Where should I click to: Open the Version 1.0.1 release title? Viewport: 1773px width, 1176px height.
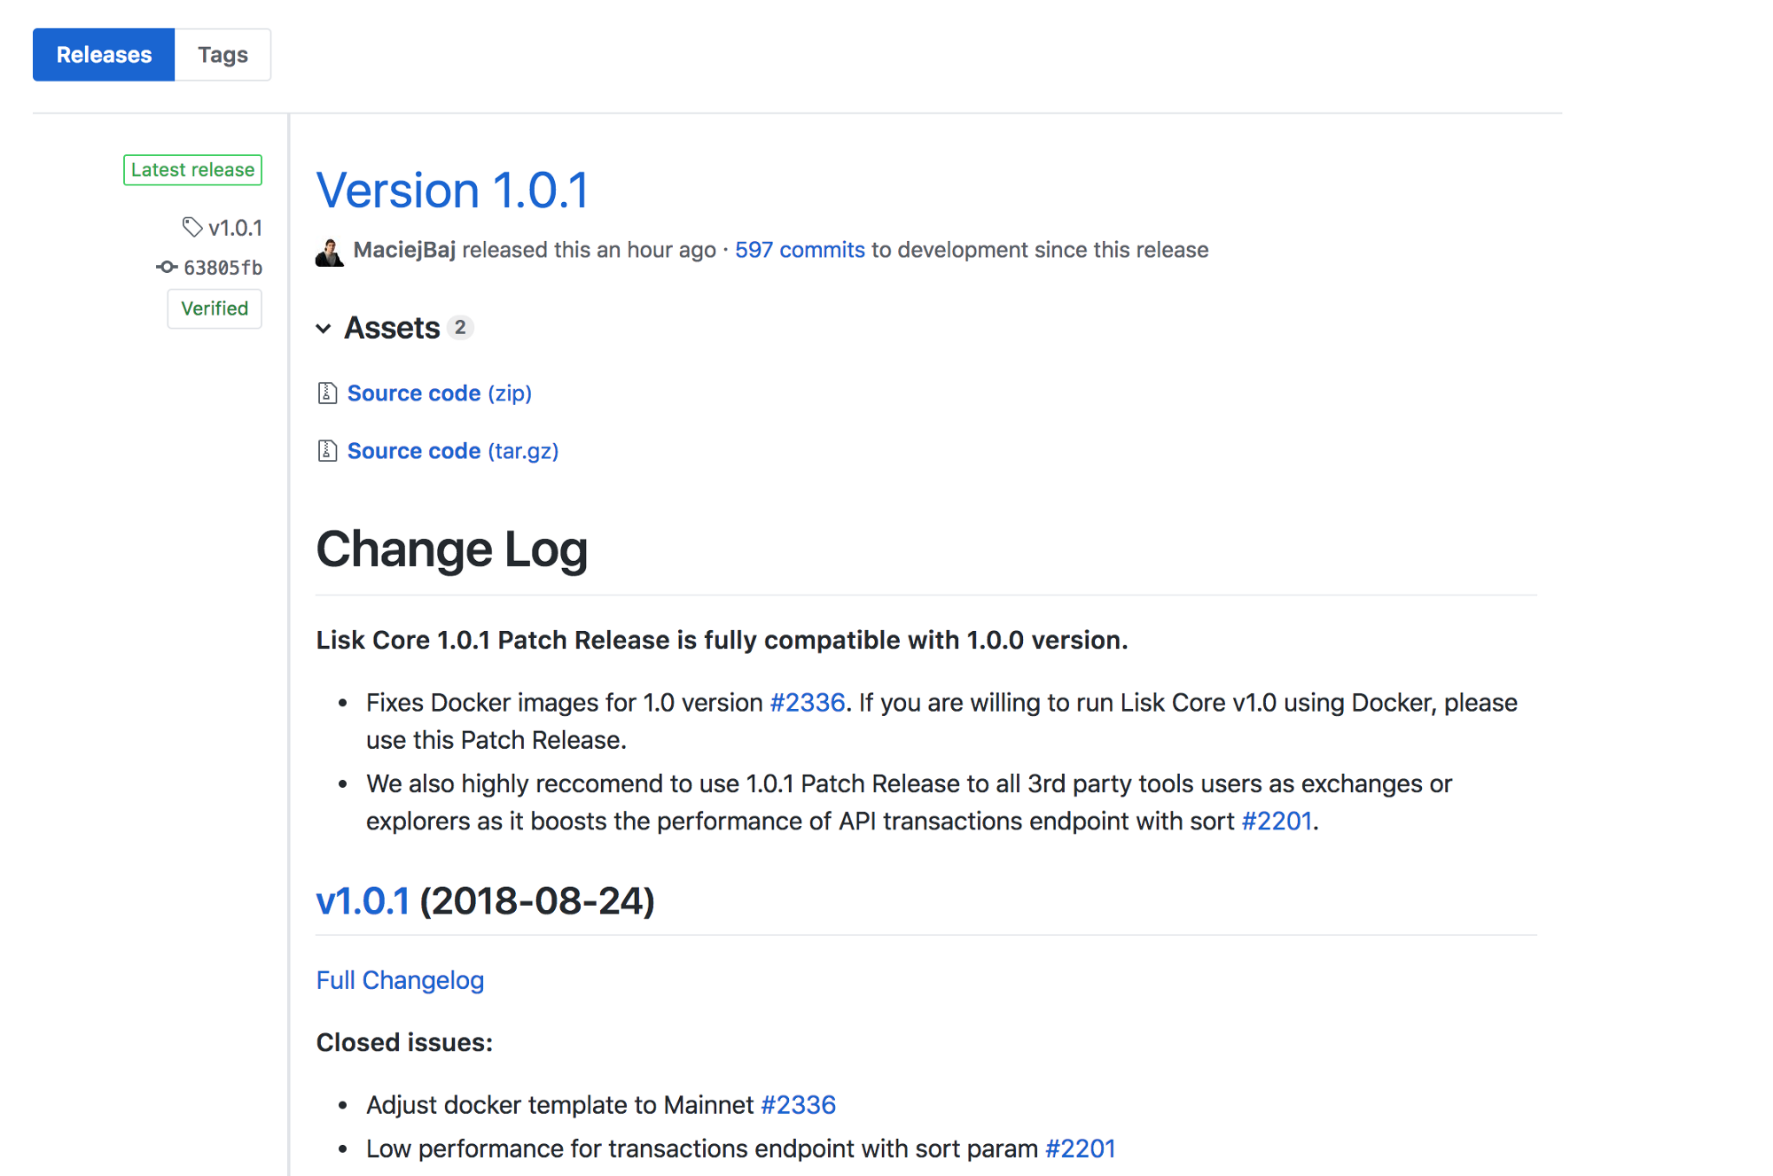(x=452, y=191)
